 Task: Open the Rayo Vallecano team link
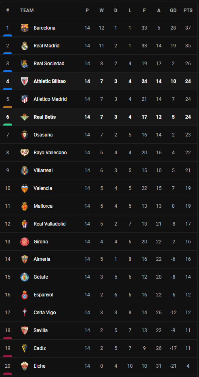[50, 152]
